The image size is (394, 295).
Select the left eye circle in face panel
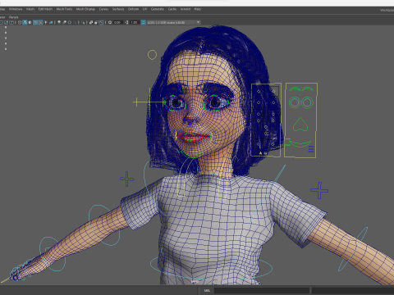[x=295, y=102]
